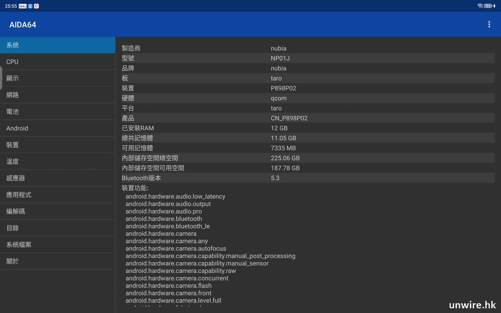This screenshot has height=313, width=501.
Task: Select the 系統 category in sidebar
Action: (x=58, y=45)
